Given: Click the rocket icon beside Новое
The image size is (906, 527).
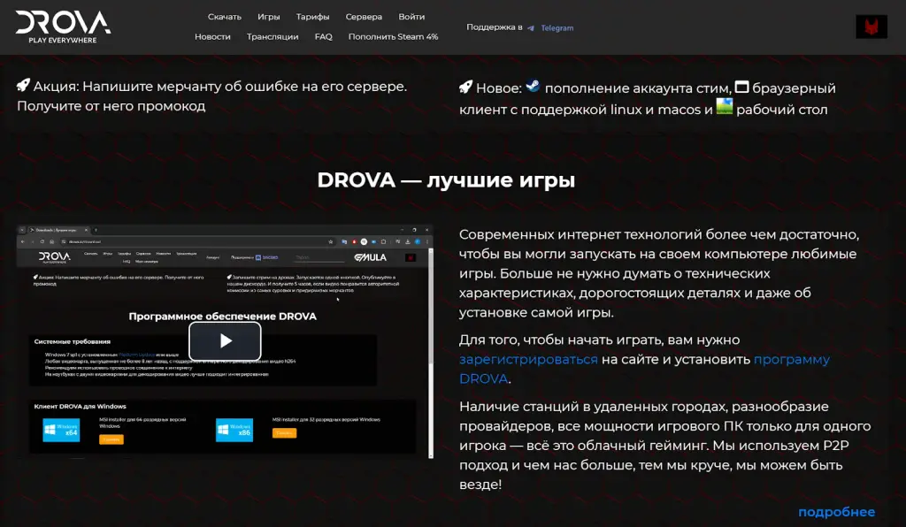Looking at the screenshot, I should click(465, 87).
